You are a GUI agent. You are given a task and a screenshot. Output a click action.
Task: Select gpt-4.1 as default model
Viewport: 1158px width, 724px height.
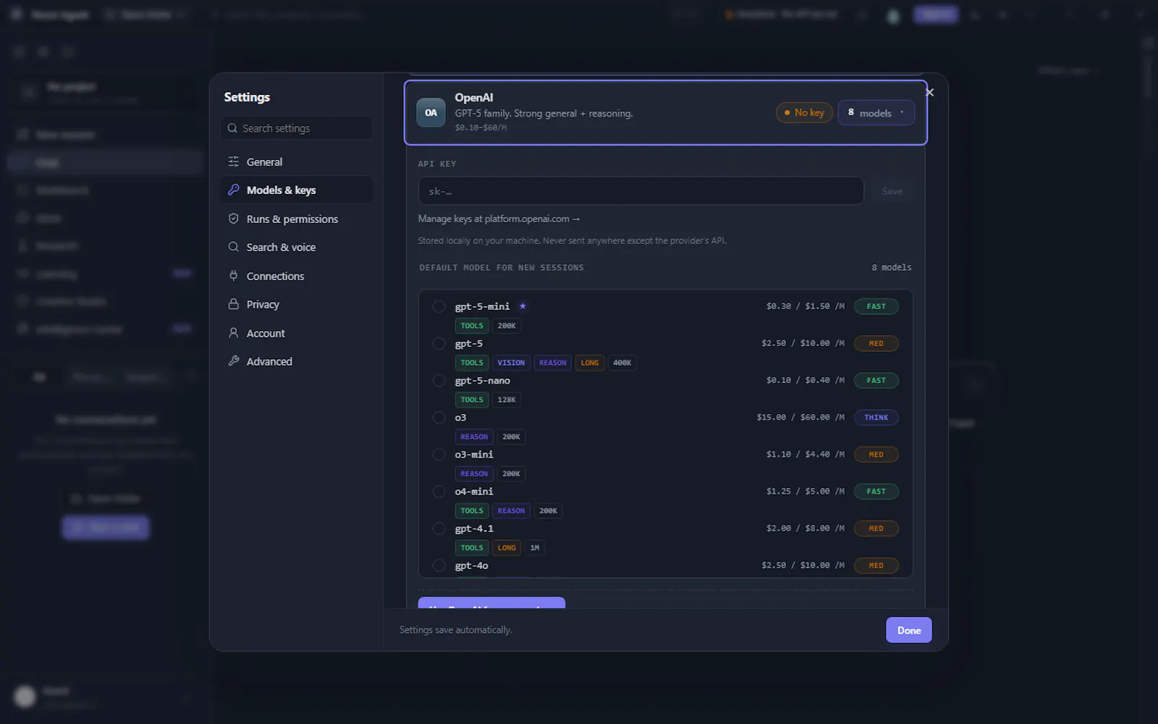click(x=439, y=529)
